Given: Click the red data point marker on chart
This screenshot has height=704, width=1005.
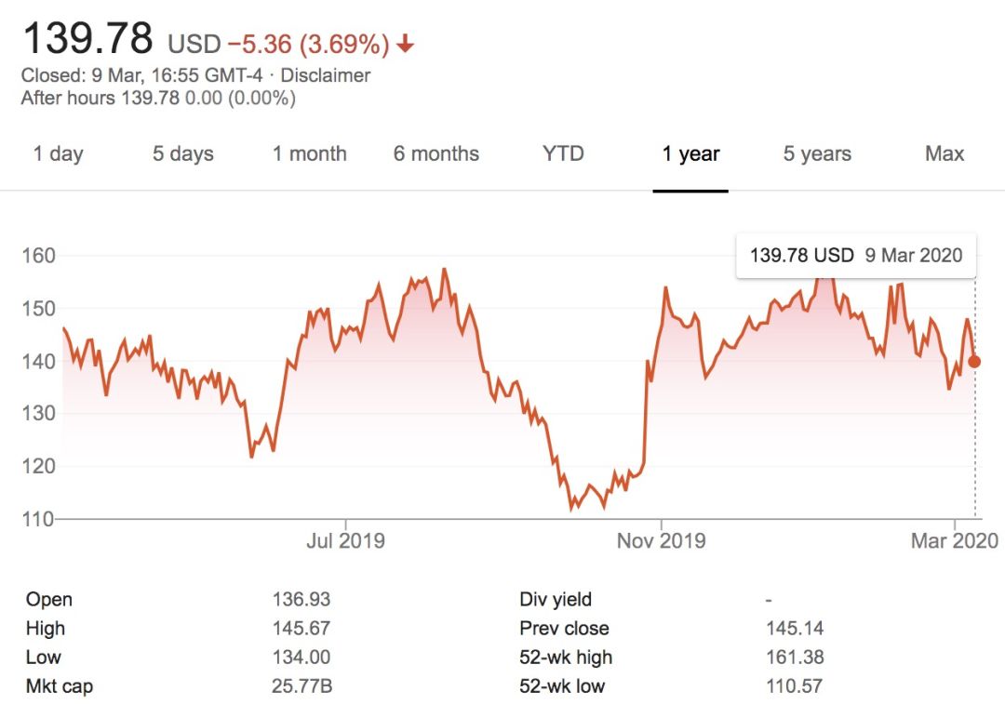Looking at the screenshot, I should click(974, 362).
